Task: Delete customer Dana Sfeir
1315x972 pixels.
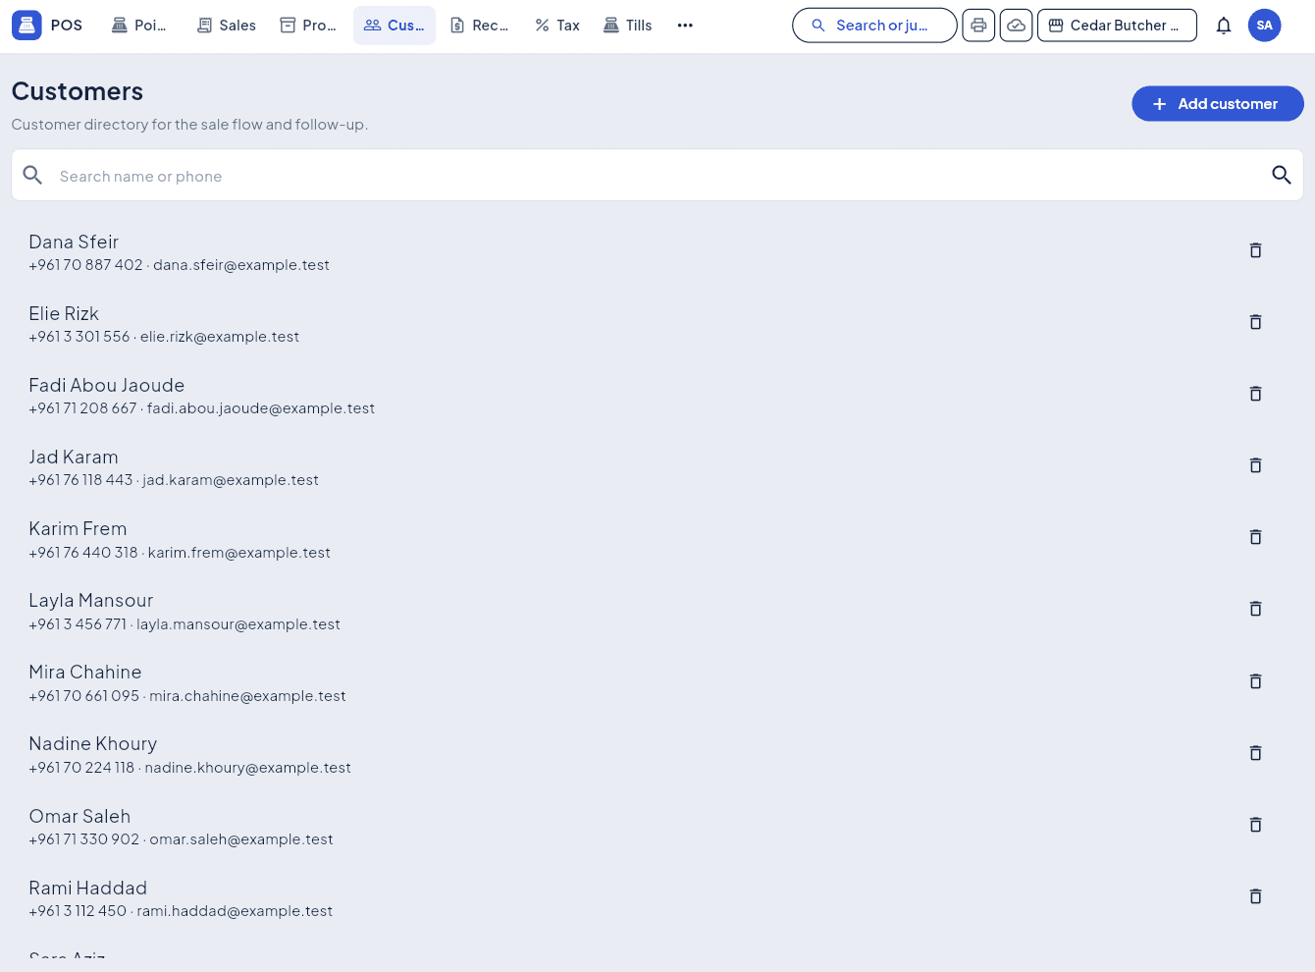Action: (1255, 250)
